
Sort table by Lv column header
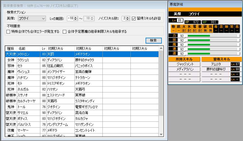(43, 49)
